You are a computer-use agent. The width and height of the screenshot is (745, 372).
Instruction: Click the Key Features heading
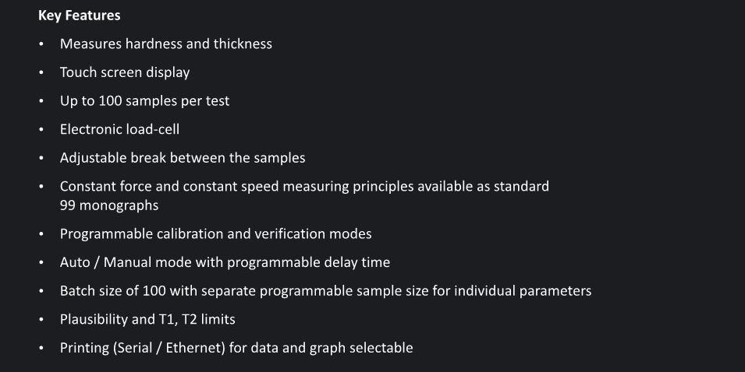(x=79, y=15)
